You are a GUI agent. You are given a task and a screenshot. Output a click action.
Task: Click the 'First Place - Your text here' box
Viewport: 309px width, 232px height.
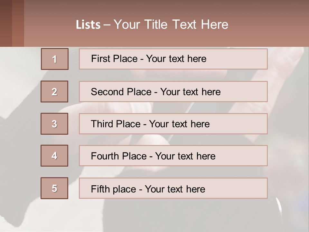pos(173,59)
